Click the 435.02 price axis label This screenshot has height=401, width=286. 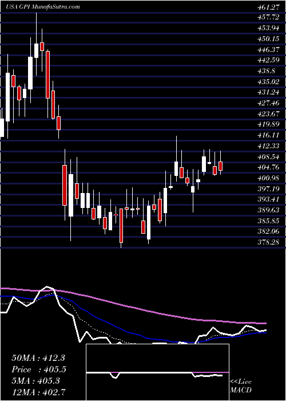pos(267,82)
